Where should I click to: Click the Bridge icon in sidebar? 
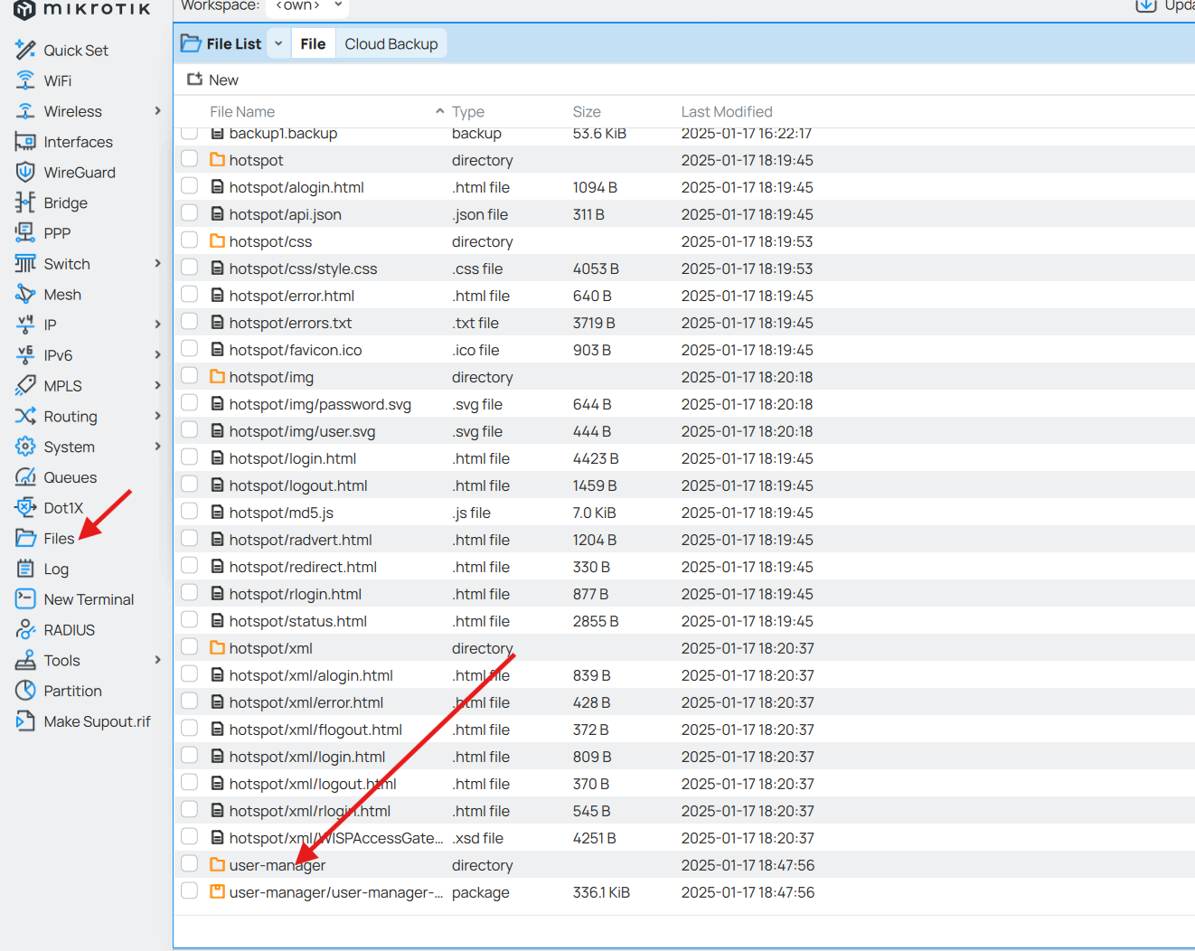pos(25,202)
